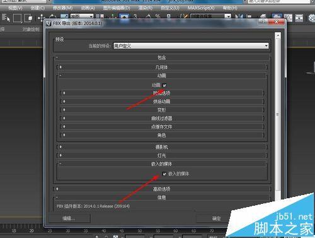Click the dialog scrollbar up arrow
This screenshot has height=238, width=315.
point(278,35)
